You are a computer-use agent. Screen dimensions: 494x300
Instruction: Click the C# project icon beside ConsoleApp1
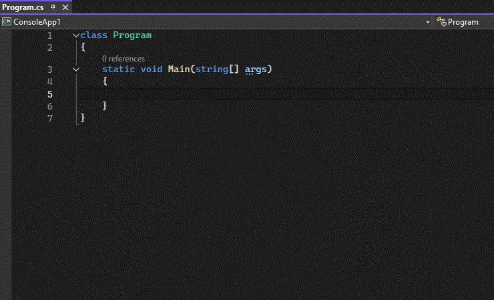point(6,22)
